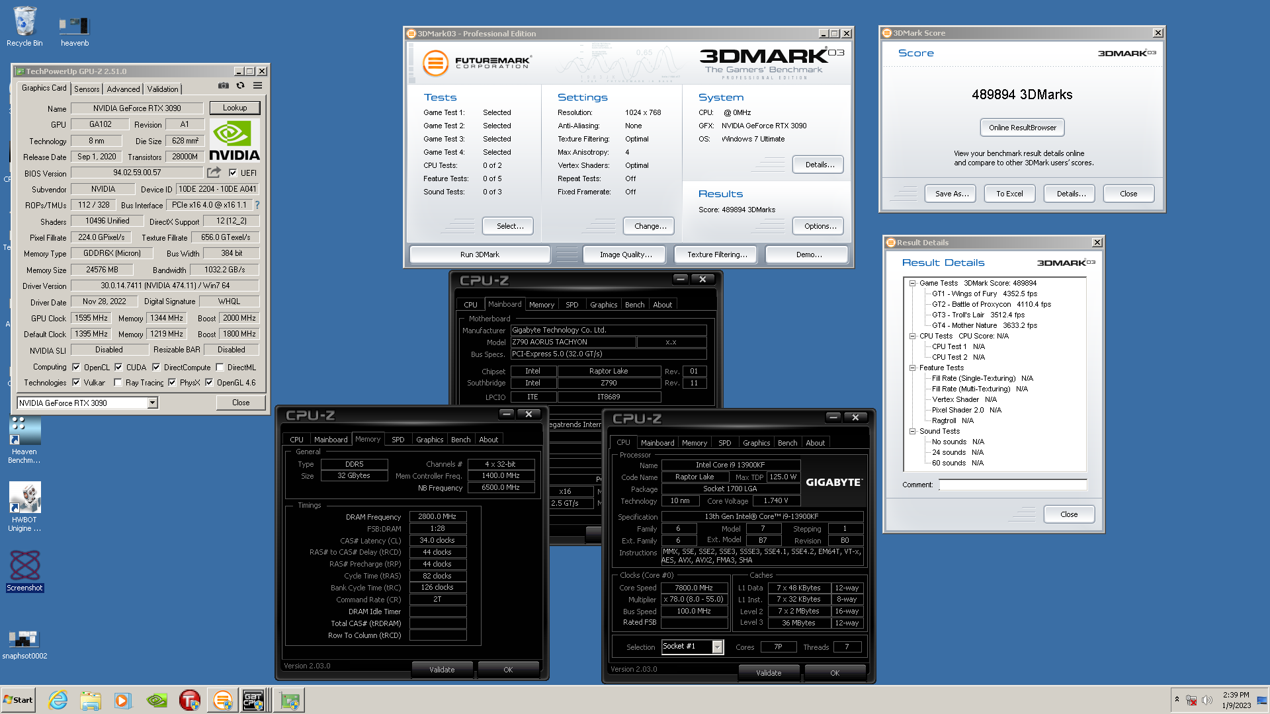Take a GPU-Z screenshot via camera icon
The width and height of the screenshot is (1270, 714).
[x=224, y=86]
